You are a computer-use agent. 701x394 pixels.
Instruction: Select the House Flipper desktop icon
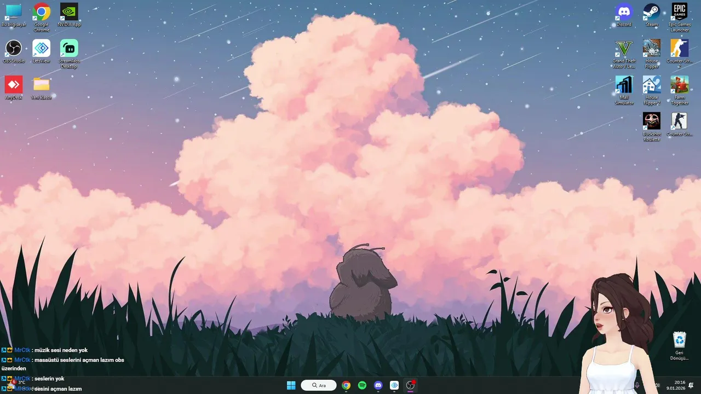click(652, 54)
